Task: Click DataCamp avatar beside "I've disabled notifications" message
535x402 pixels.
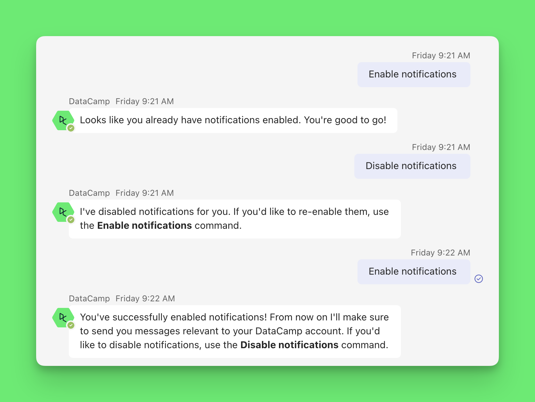Action: (x=63, y=212)
